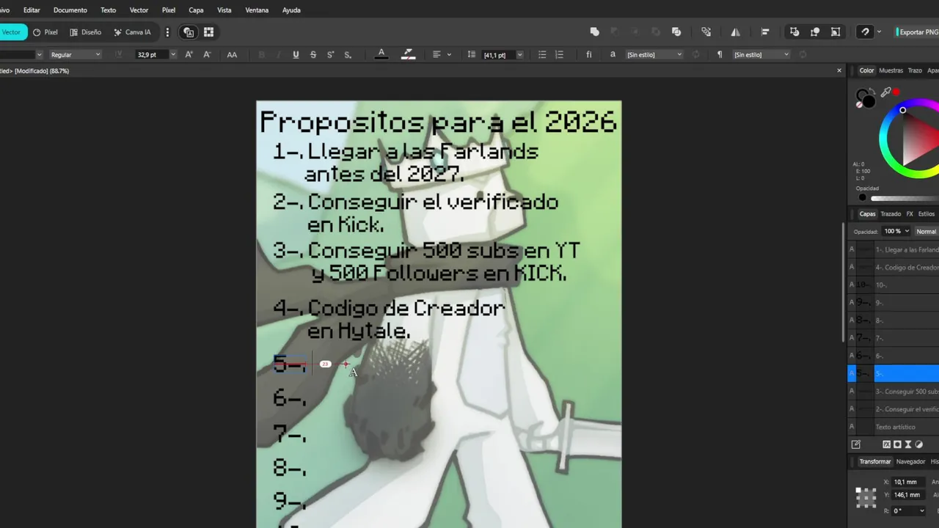Image resolution: width=939 pixels, height=528 pixels.
Task: Switch to the Pixel studio
Action: (45, 32)
